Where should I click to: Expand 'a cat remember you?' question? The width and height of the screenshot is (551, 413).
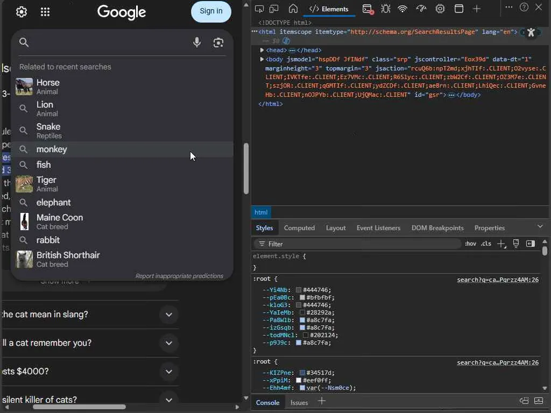pos(168,343)
